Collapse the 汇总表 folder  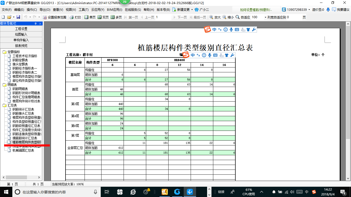click(x=4, y=105)
